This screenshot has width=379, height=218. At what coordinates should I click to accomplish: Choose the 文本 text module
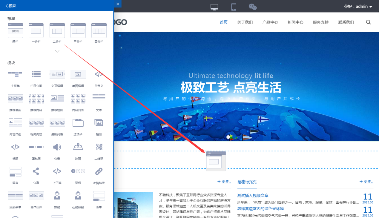[x=99, y=98]
